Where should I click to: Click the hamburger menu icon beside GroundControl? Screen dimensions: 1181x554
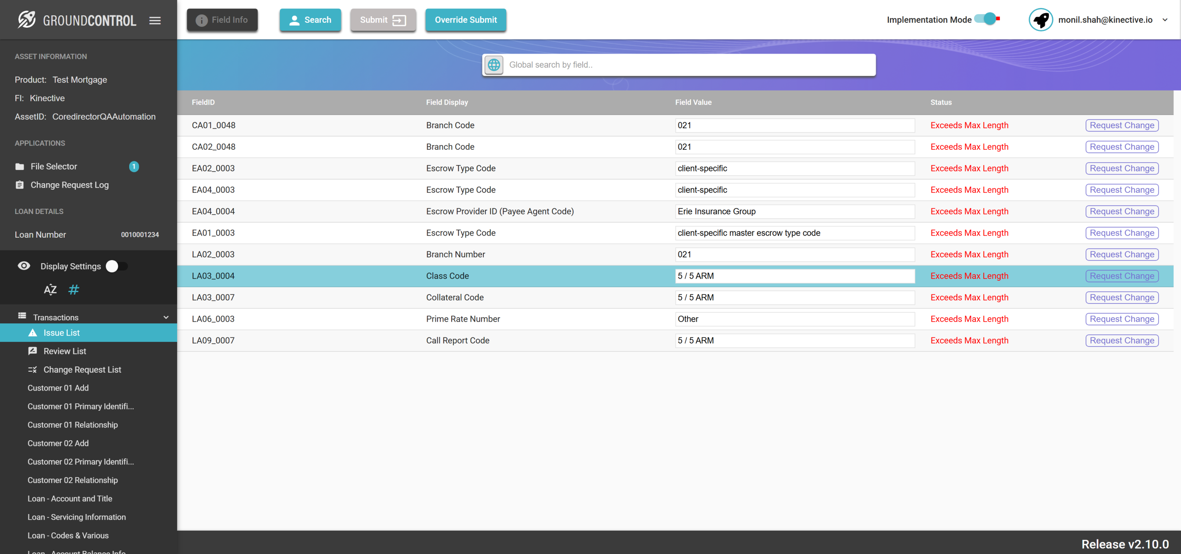click(x=155, y=20)
